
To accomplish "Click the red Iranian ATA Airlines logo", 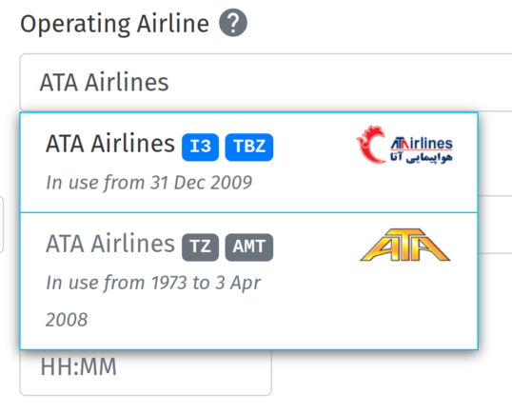I will [x=404, y=145].
